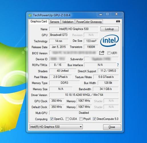This screenshot has width=147, height=143.
Task: Click the Bus Interface N/A field
Action: [x=100, y=65]
